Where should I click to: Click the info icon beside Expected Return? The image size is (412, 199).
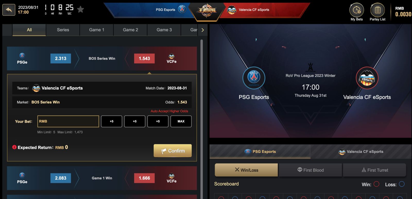[x=14, y=147]
